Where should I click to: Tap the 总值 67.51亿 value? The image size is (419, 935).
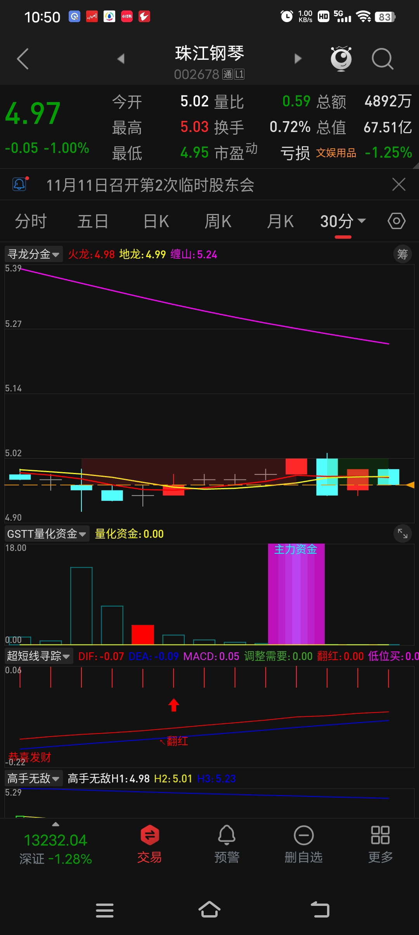tap(388, 127)
